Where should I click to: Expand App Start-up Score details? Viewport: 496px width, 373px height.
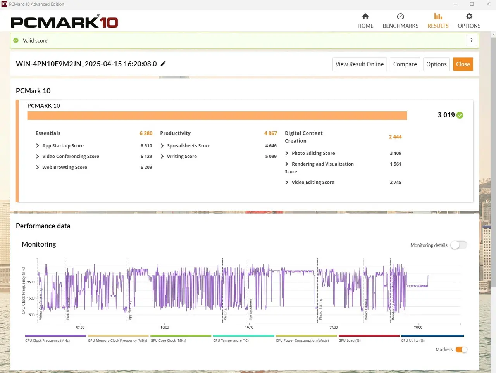pos(38,146)
